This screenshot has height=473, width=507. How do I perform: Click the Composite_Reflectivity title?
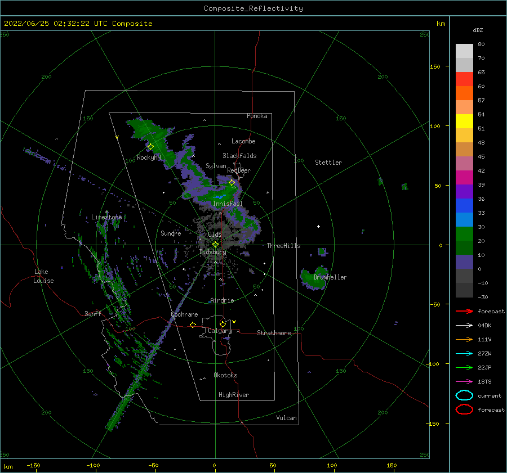click(x=253, y=8)
